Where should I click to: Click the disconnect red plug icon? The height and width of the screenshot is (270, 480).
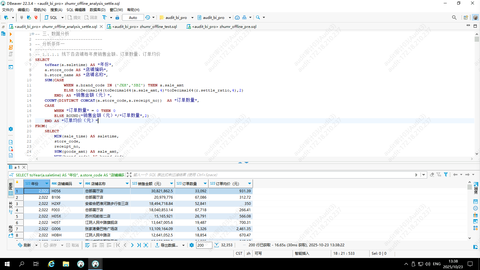point(36,17)
